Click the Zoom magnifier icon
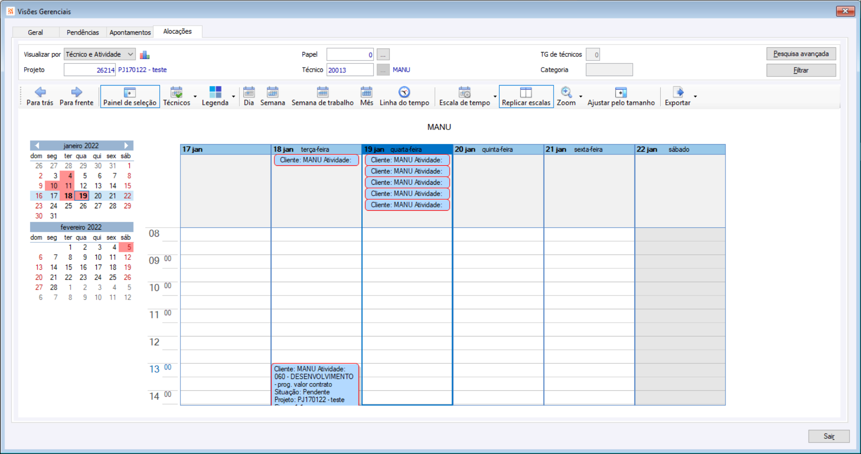 566,92
